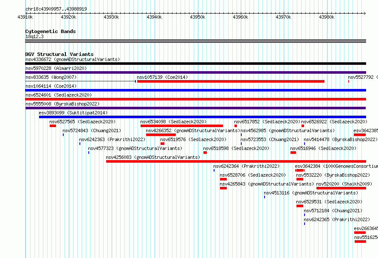Open nsv833635 (Wong2007) variant label
The width and height of the screenshot is (378, 258).
(x=51, y=77)
